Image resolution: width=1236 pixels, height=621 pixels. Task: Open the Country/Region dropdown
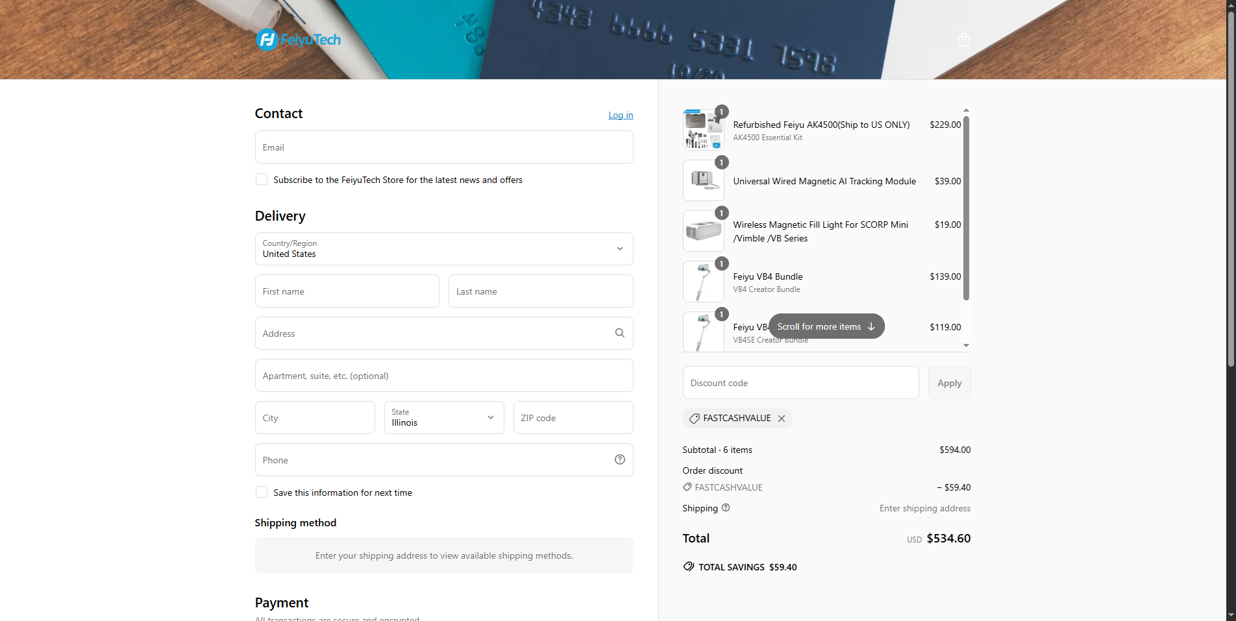coord(444,249)
